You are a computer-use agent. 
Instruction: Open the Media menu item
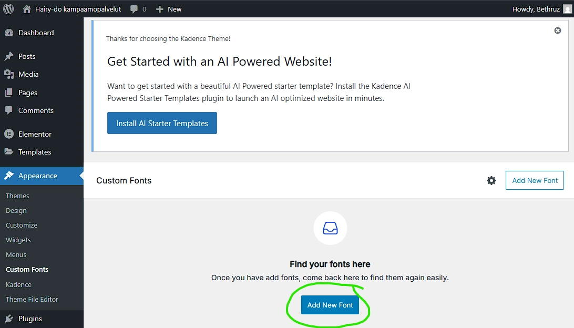pyautogui.click(x=28, y=74)
